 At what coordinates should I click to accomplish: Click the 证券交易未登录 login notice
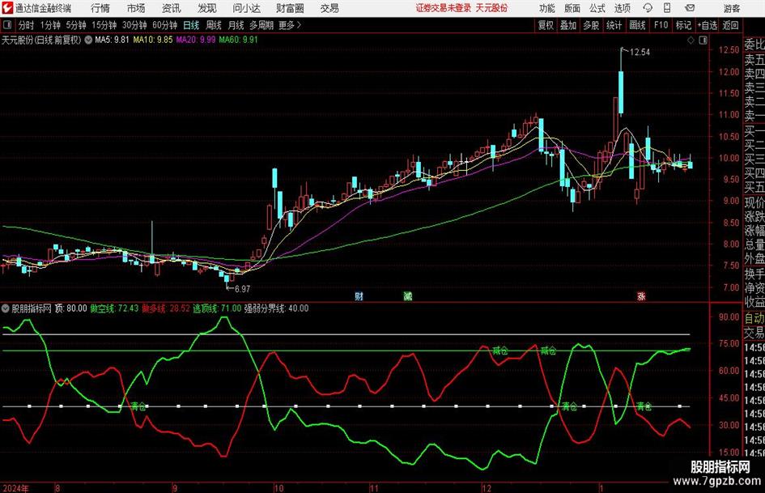[x=444, y=8]
